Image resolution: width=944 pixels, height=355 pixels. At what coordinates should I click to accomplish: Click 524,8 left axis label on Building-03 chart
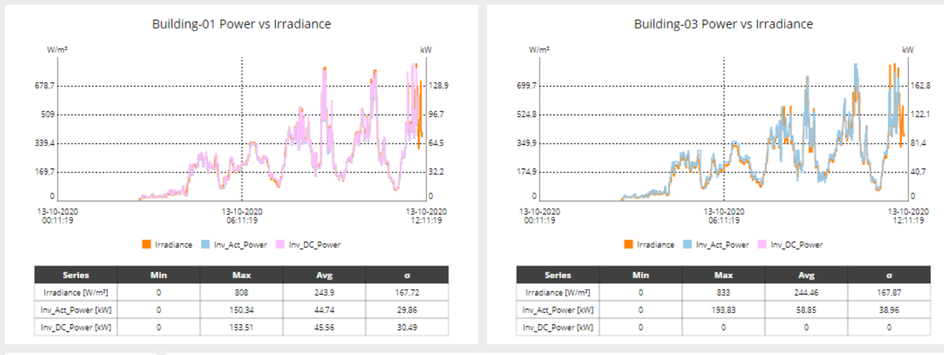527,114
